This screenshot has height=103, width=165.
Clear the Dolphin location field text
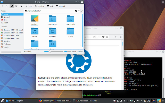click(76, 11)
